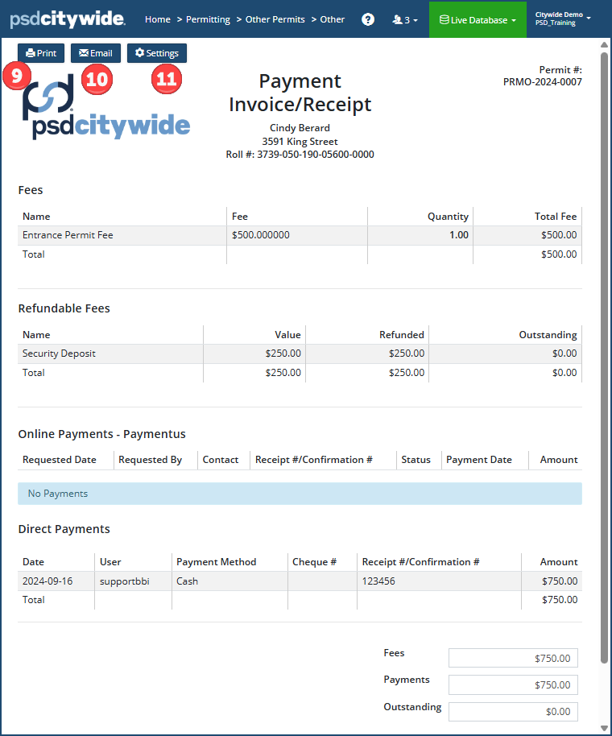Click the psdcitywide invoice logo image
Screen dimensions: 612x736
tap(106, 107)
